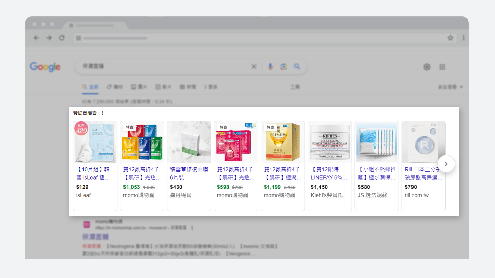
Task: Open the isLeaf $129 mask ad link
Action: tap(93, 173)
